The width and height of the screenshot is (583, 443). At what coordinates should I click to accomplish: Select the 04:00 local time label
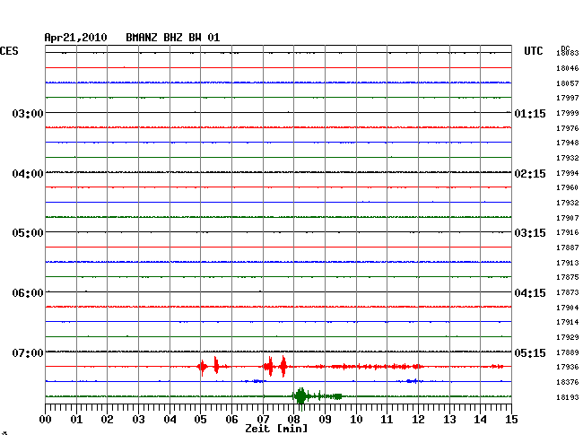pyautogui.click(x=28, y=174)
